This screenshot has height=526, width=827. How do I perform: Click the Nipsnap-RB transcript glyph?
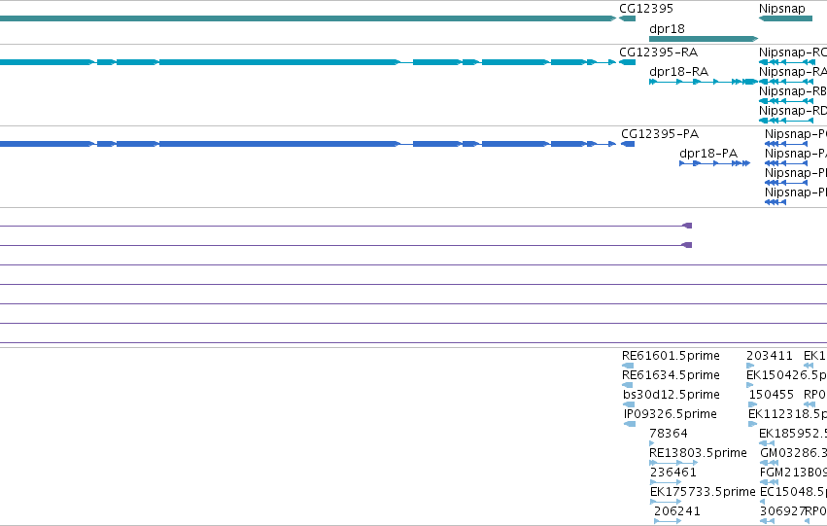786,101
